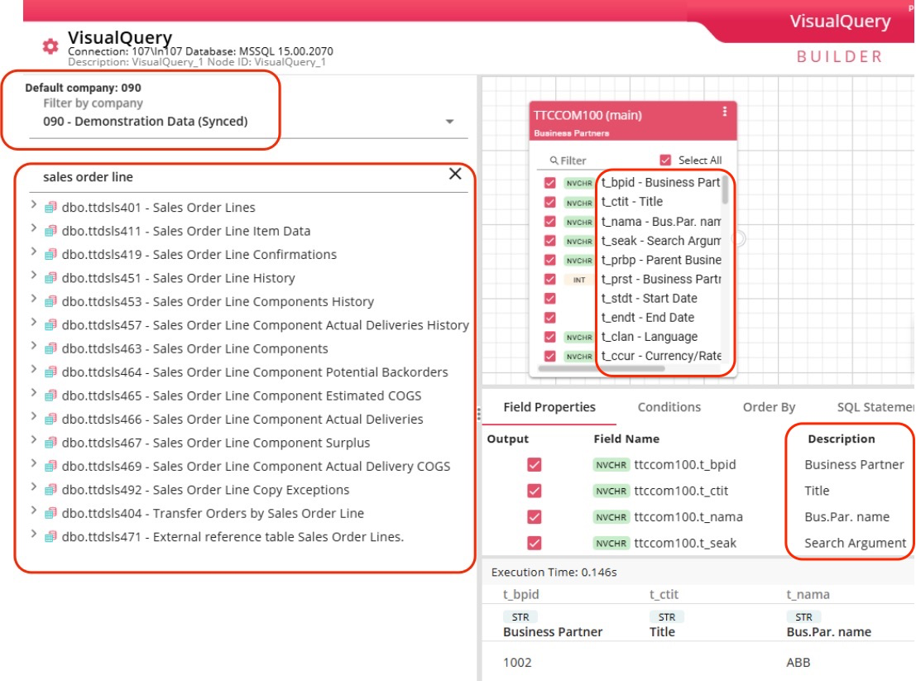Click the table icon for dbo.ttdsls457

[50, 324]
